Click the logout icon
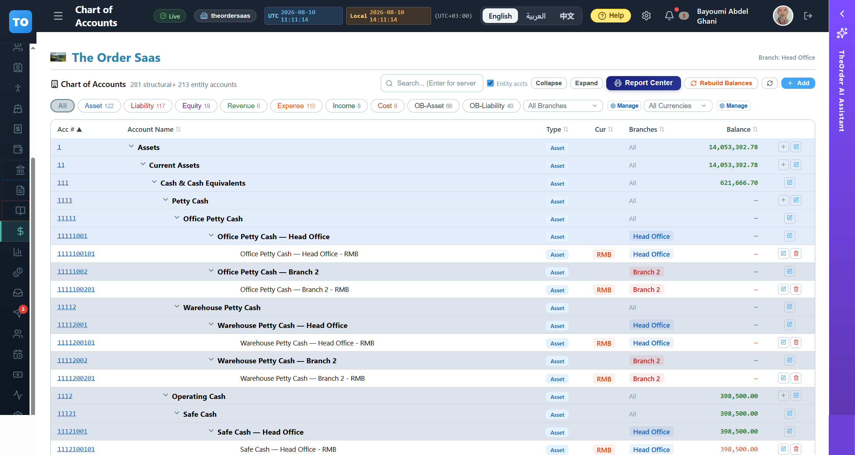The width and height of the screenshot is (855, 455). (808, 16)
